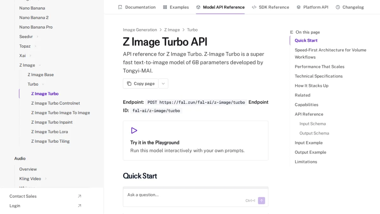Switch to the Examples tab
Image resolution: width=380 pixels, height=214 pixels.
tap(176, 7)
